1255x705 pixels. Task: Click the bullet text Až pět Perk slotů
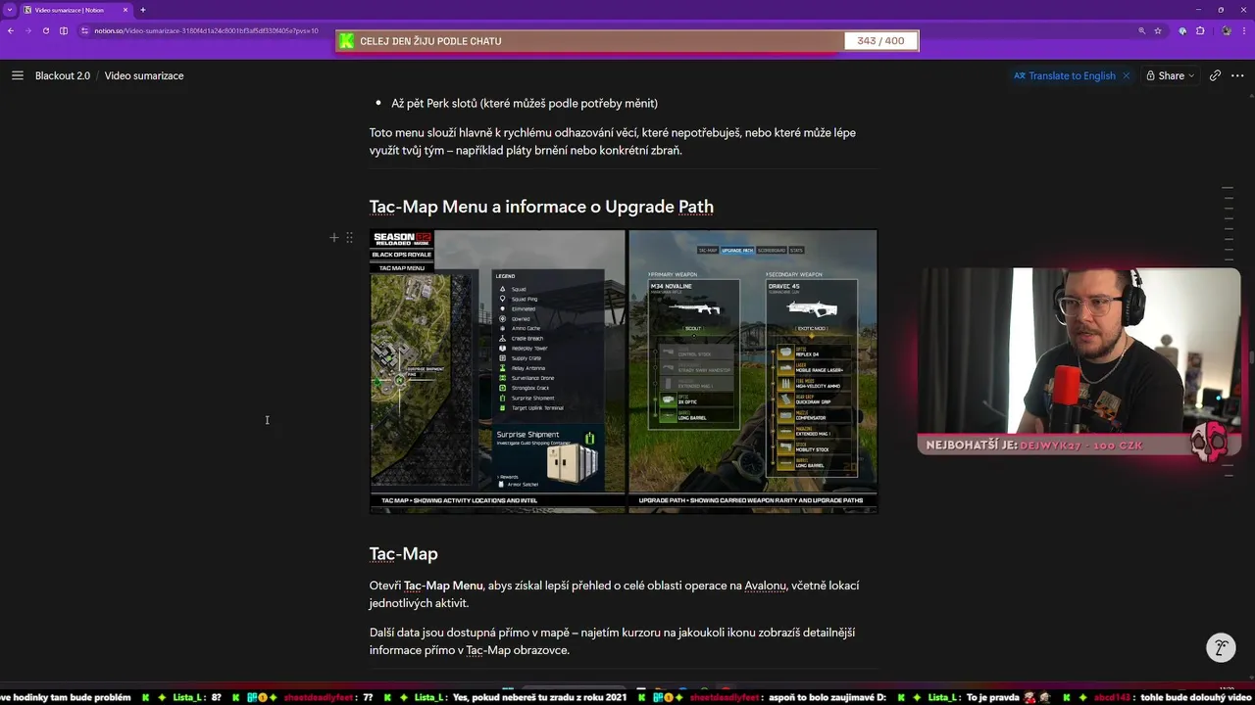point(525,103)
